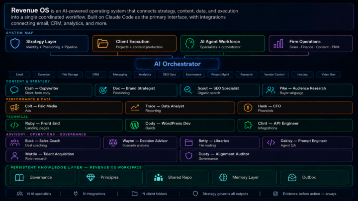Click the head icon on AI Agent Workforce
The width and height of the screenshot is (358, 201).
tap(189, 44)
